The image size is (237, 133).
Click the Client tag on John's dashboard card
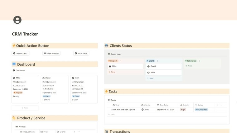click(76, 96)
